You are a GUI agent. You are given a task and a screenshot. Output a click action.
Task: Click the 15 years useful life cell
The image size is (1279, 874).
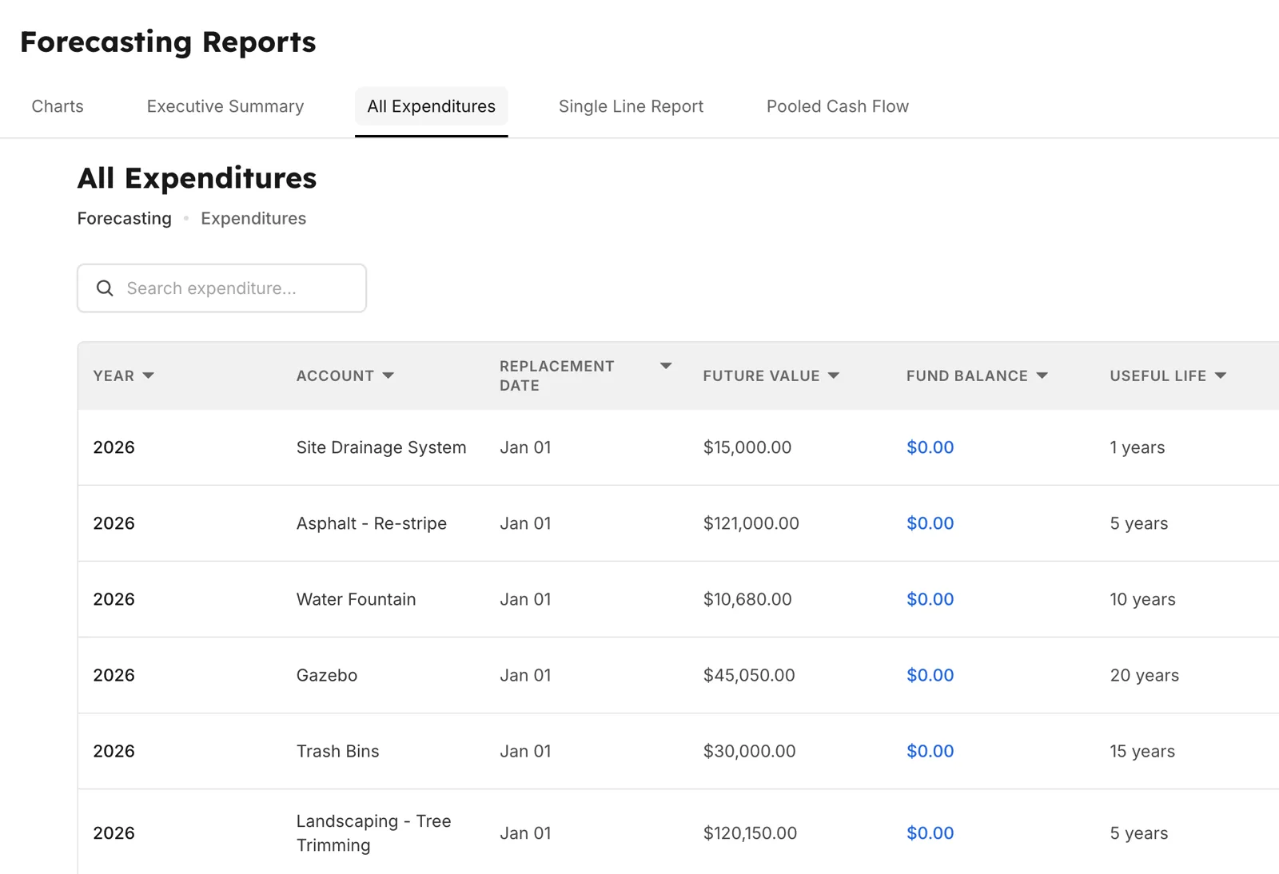tap(1142, 751)
